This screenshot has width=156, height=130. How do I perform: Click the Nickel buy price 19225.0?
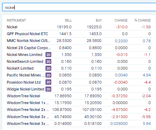pyautogui.click(x=94, y=27)
